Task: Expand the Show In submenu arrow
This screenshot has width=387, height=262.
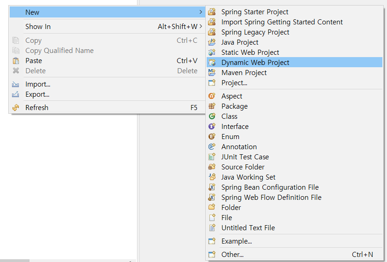Action: [201, 26]
